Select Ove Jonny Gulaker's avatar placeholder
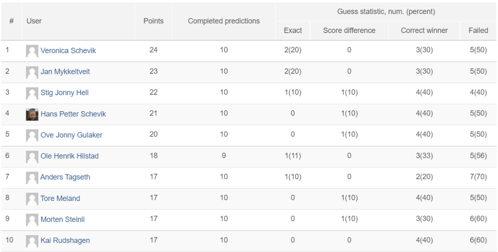 (32, 135)
